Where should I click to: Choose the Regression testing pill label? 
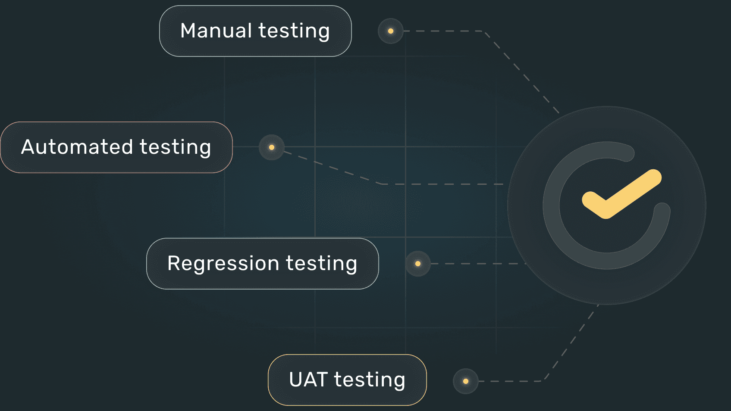click(263, 264)
